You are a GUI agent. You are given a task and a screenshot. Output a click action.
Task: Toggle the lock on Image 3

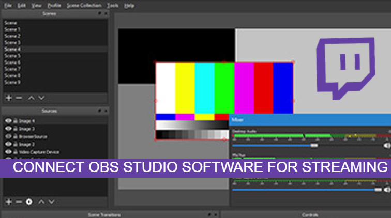click(16, 129)
